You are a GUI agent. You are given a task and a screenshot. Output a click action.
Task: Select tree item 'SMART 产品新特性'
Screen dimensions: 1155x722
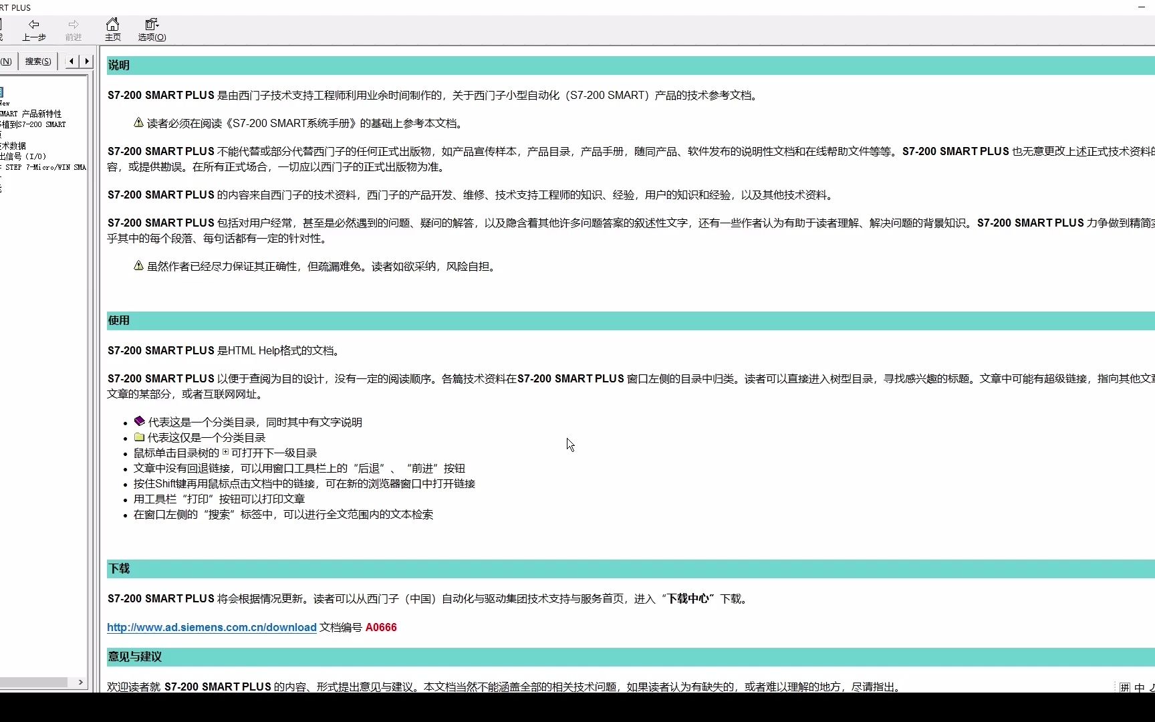(x=31, y=114)
